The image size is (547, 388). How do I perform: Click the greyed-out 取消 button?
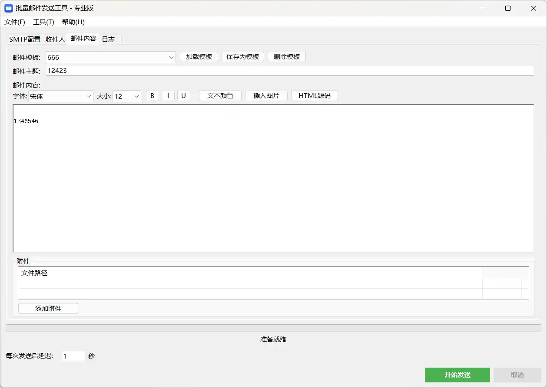(x=517, y=375)
